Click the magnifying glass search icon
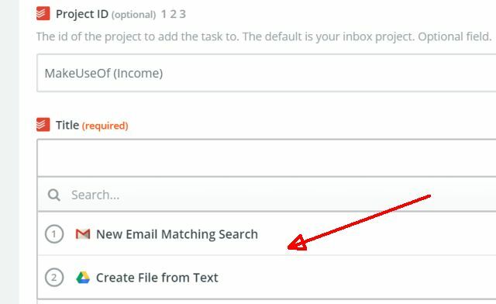Viewport: 496px width, 304px height. click(53, 195)
